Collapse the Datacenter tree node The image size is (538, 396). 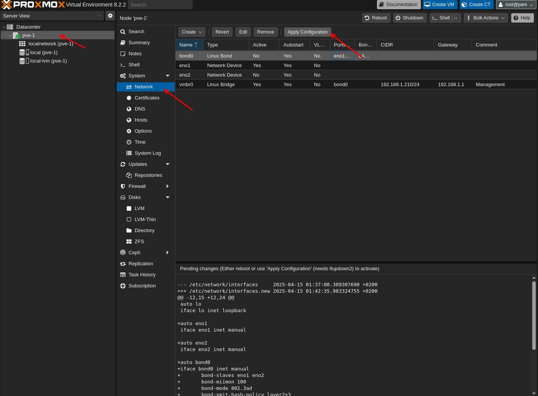tap(4, 27)
